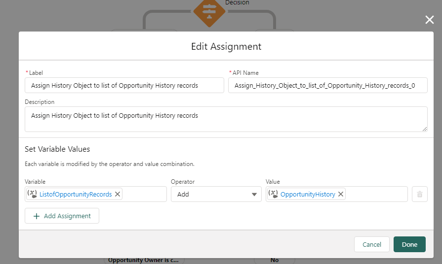Remove ListofOpportunityRecords pill from Variable field

[x=118, y=194]
